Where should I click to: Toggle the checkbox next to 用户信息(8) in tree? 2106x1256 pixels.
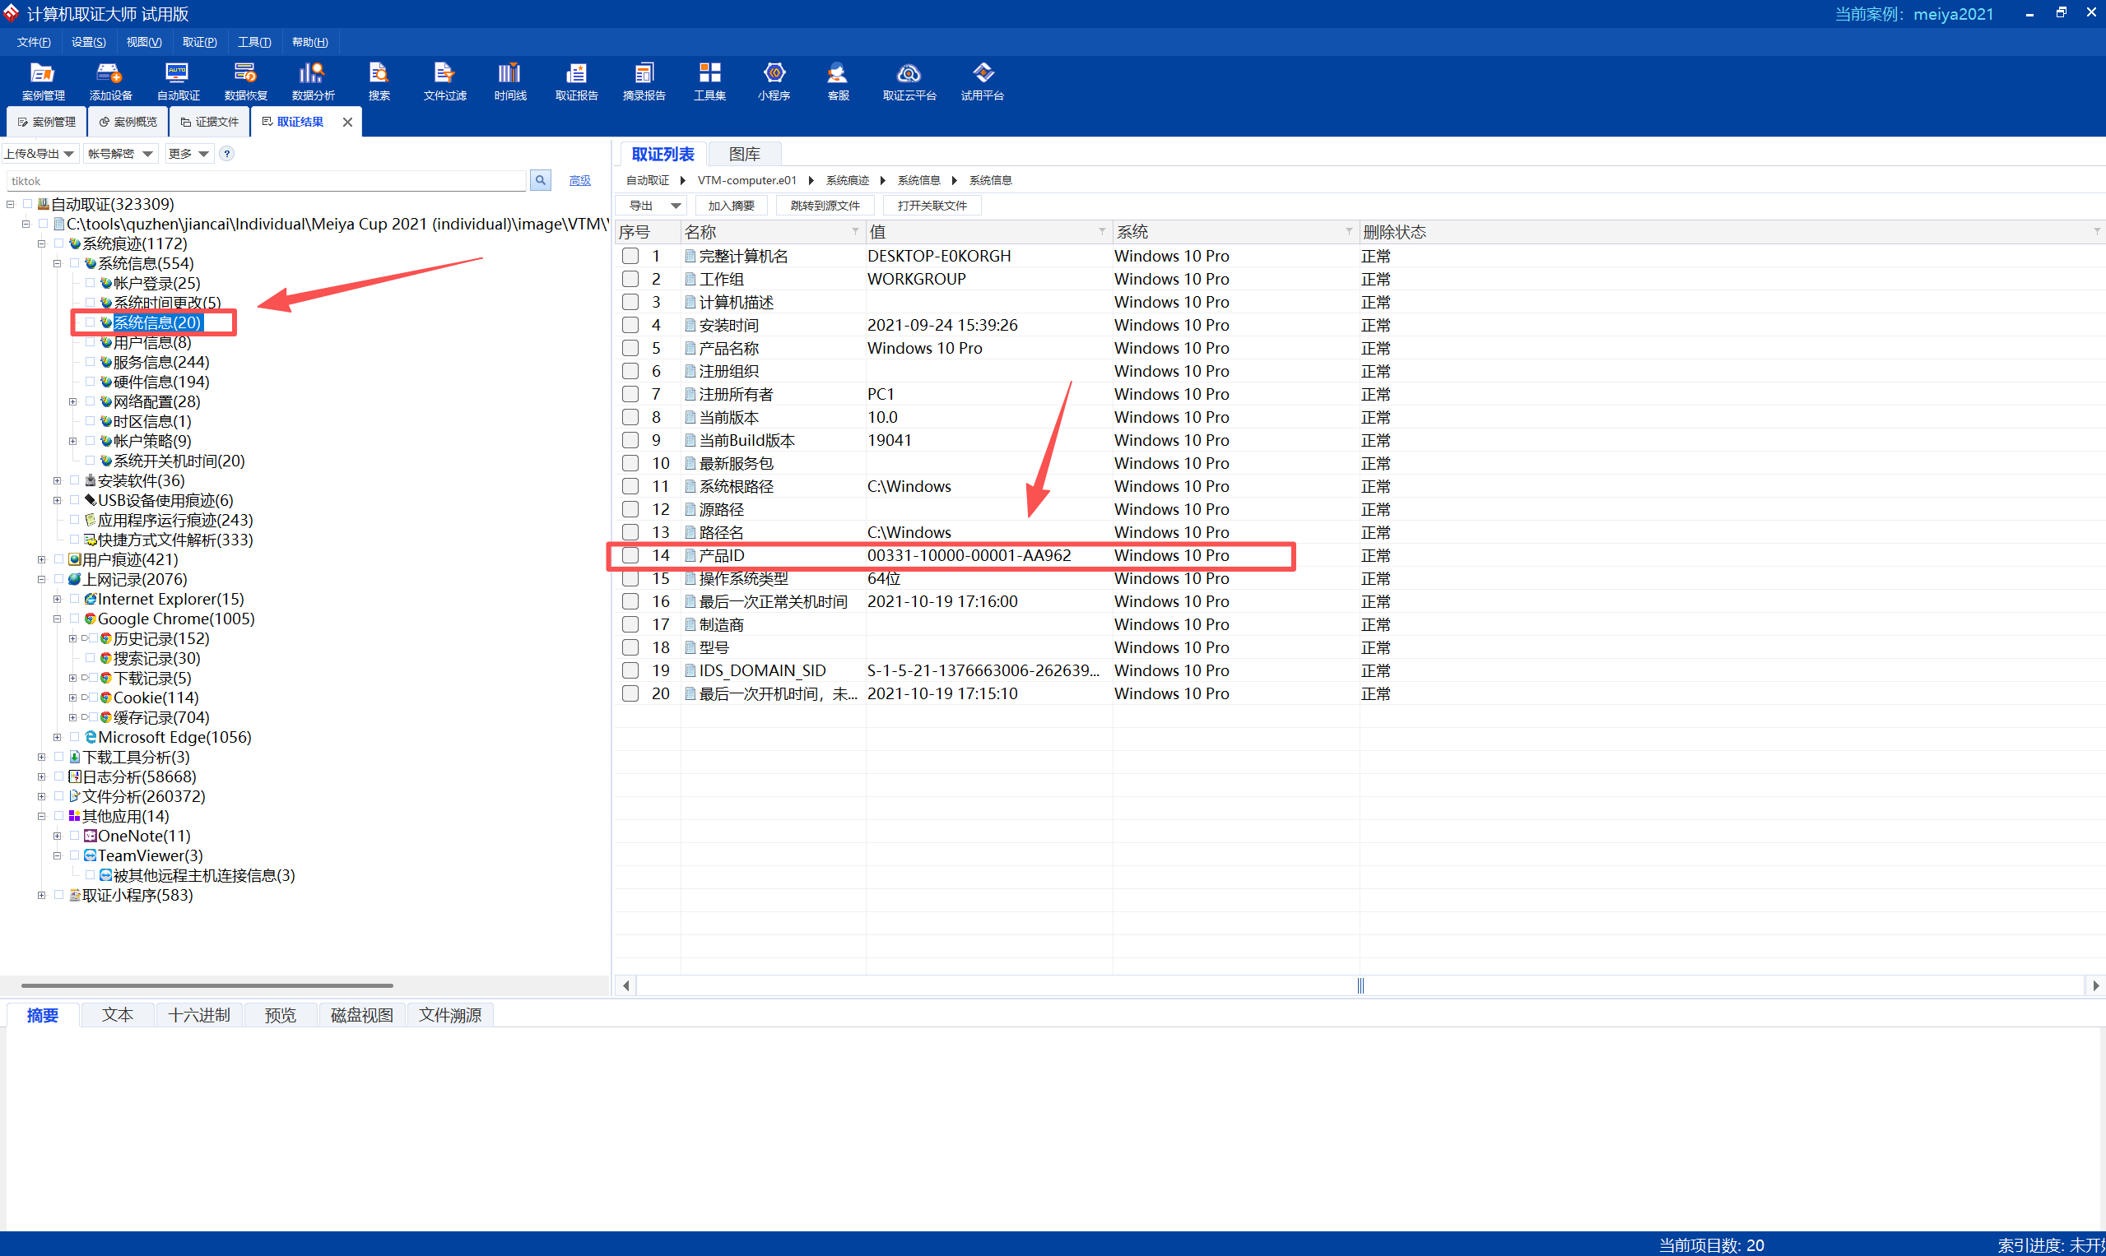90,342
